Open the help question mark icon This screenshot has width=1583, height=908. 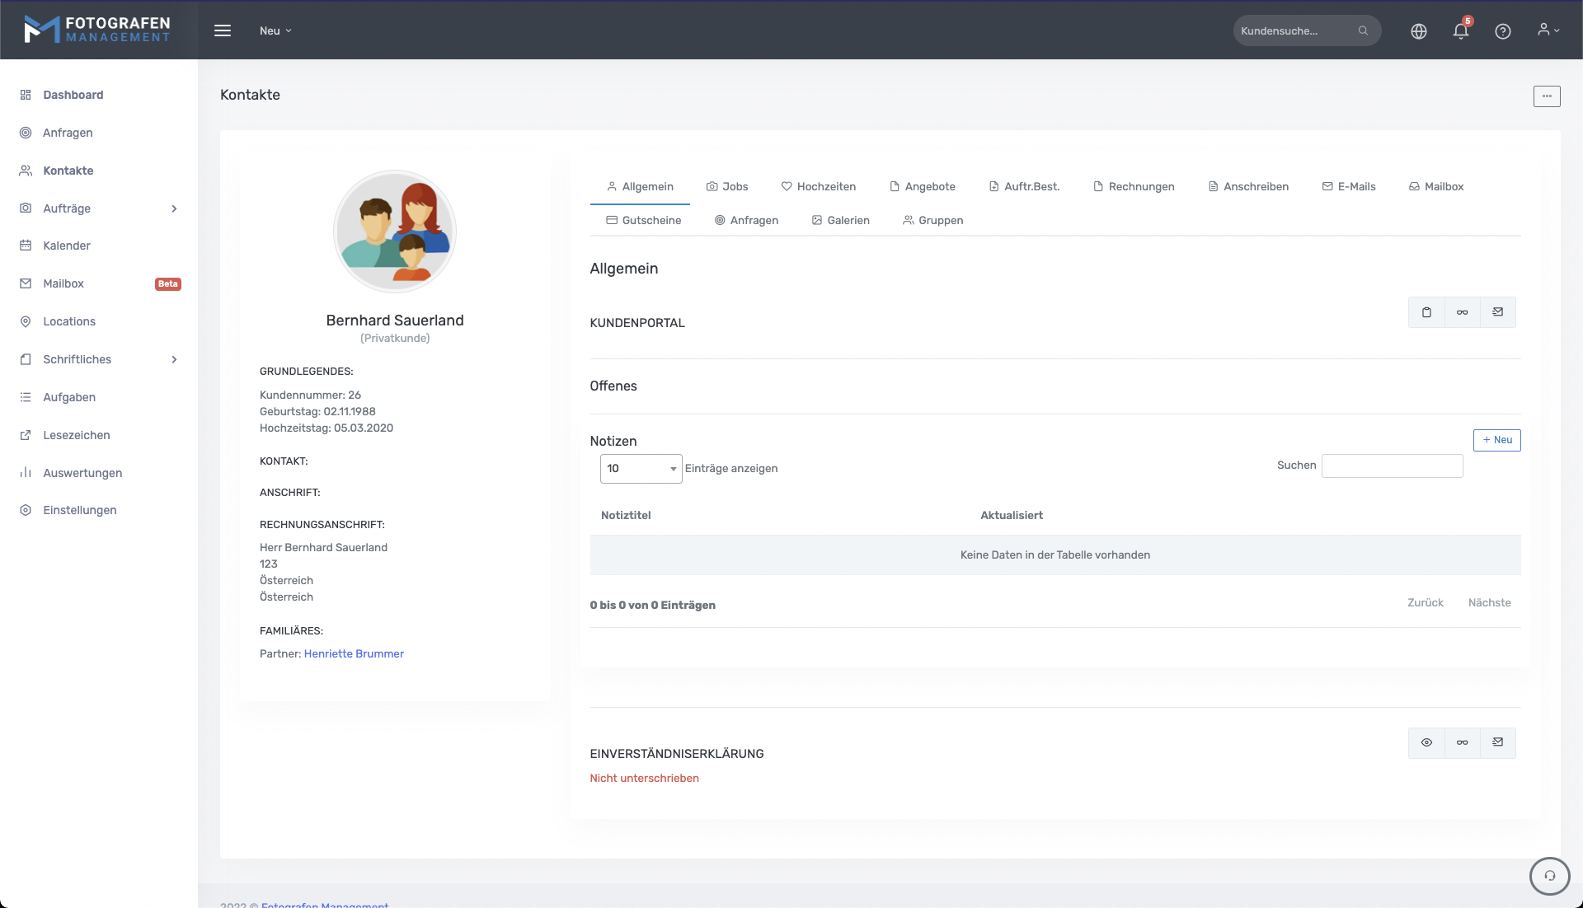click(x=1502, y=31)
